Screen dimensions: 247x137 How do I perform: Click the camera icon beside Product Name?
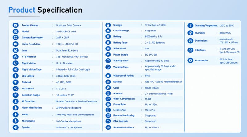(15, 25)
